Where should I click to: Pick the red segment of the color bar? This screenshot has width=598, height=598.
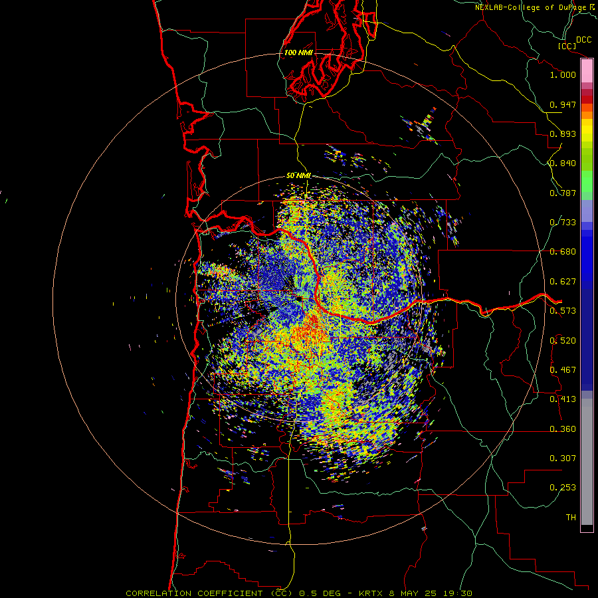(x=587, y=100)
